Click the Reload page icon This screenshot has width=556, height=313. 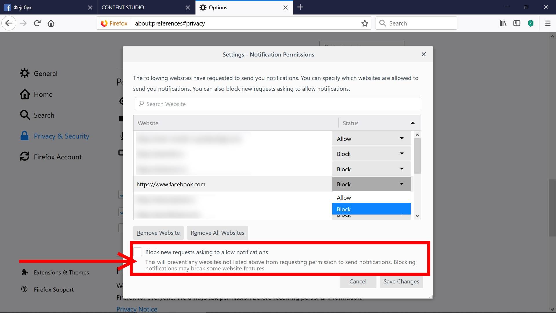[37, 23]
